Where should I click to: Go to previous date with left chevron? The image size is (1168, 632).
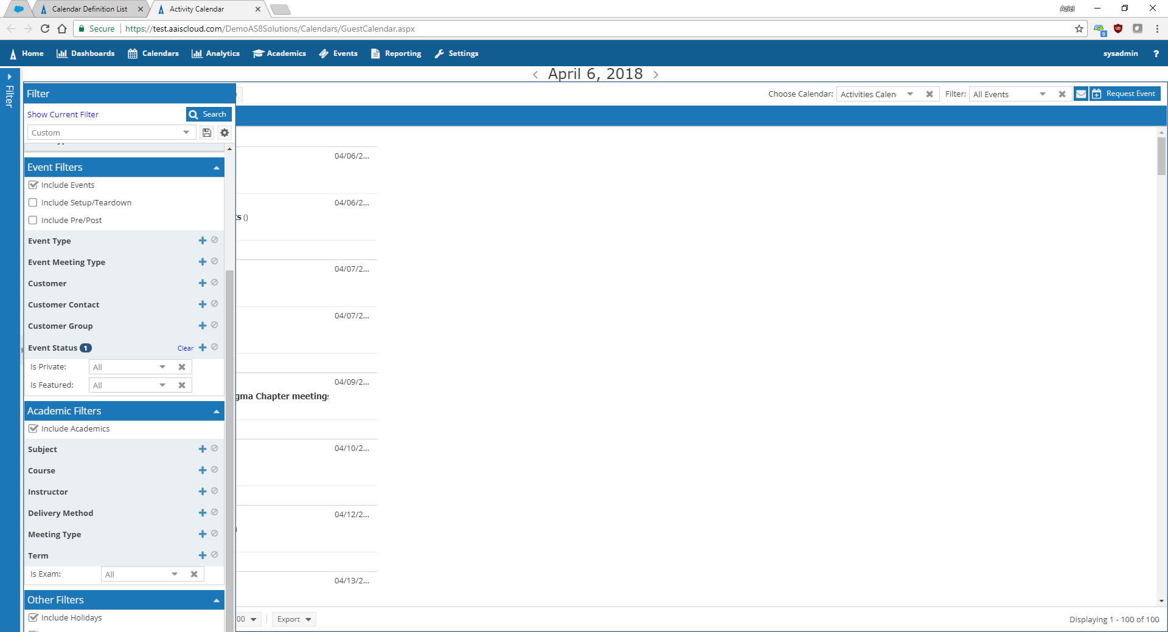point(535,75)
